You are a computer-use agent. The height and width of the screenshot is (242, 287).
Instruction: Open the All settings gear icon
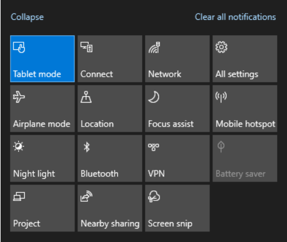click(x=221, y=47)
